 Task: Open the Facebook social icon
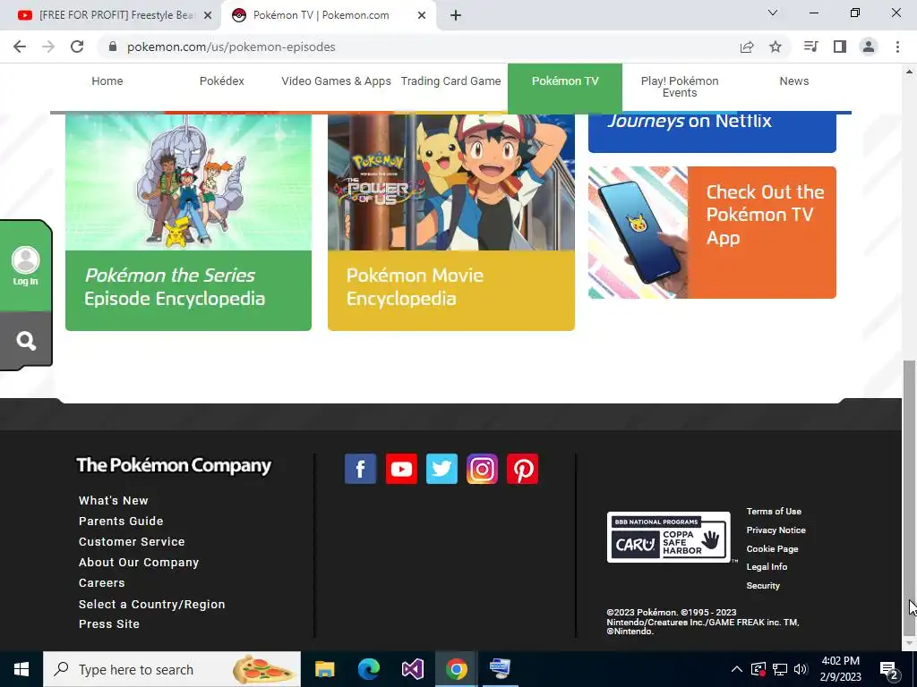(x=360, y=469)
